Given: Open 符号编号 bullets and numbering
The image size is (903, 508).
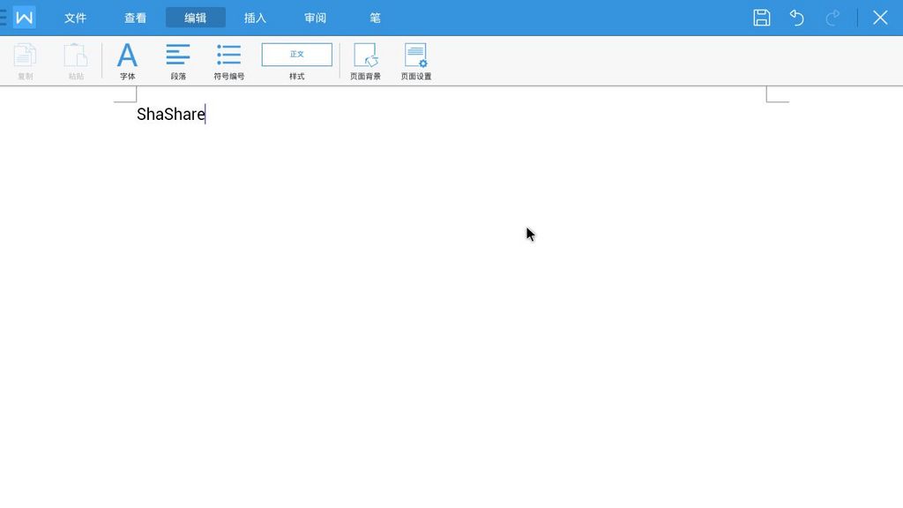Looking at the screenshot, I should click(228, 61).
